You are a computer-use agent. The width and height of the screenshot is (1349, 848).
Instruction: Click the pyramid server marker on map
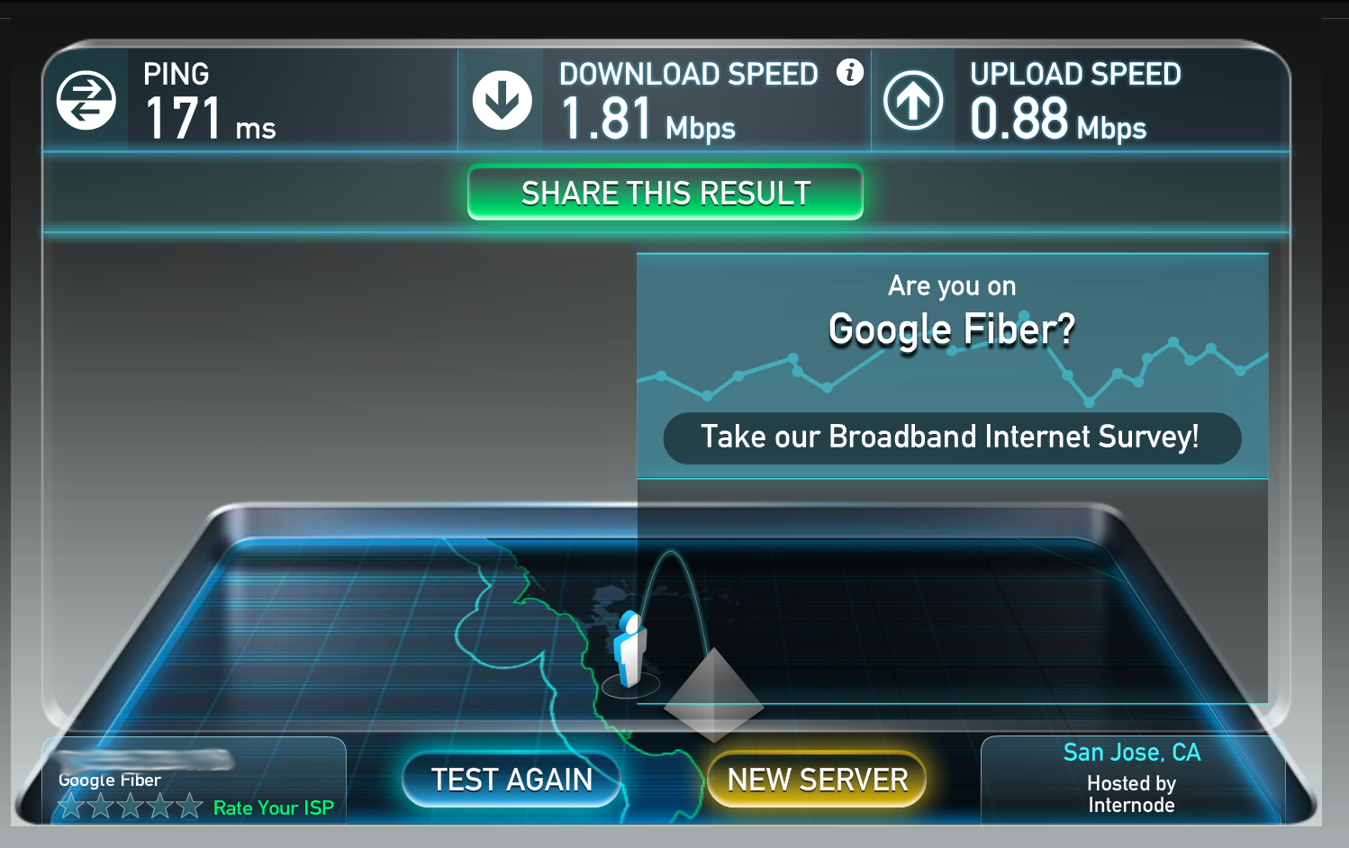(714, 695)
